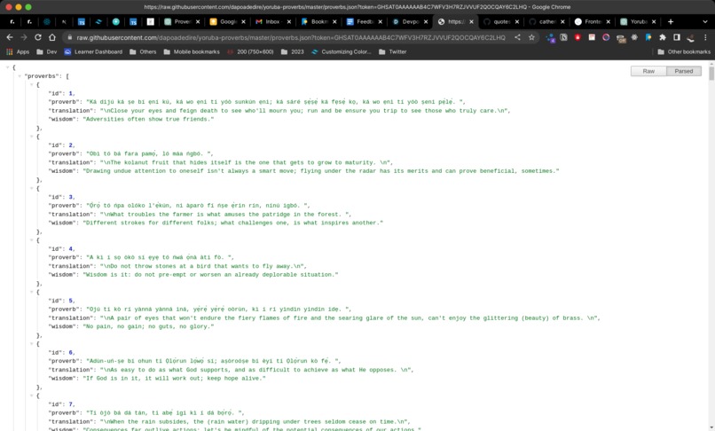This screenshot has height=431, width=715.
Task: Click the page vertical scrollbar thumb
Action: point(711,74)
